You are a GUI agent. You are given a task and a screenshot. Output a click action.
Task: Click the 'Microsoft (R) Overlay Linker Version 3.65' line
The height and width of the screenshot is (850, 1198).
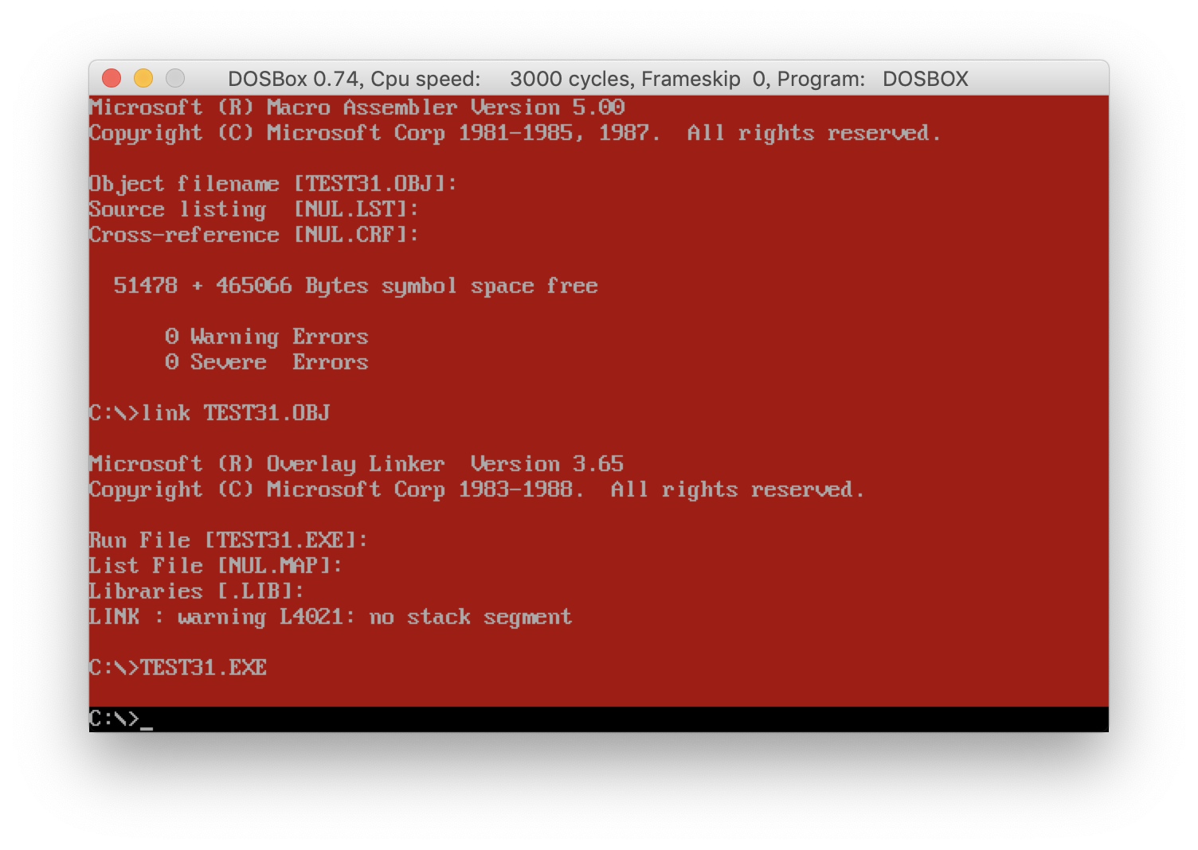coord(357,464)
